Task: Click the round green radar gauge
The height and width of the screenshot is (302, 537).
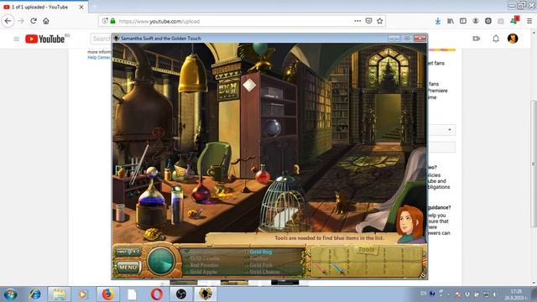Action: [160, 261]
